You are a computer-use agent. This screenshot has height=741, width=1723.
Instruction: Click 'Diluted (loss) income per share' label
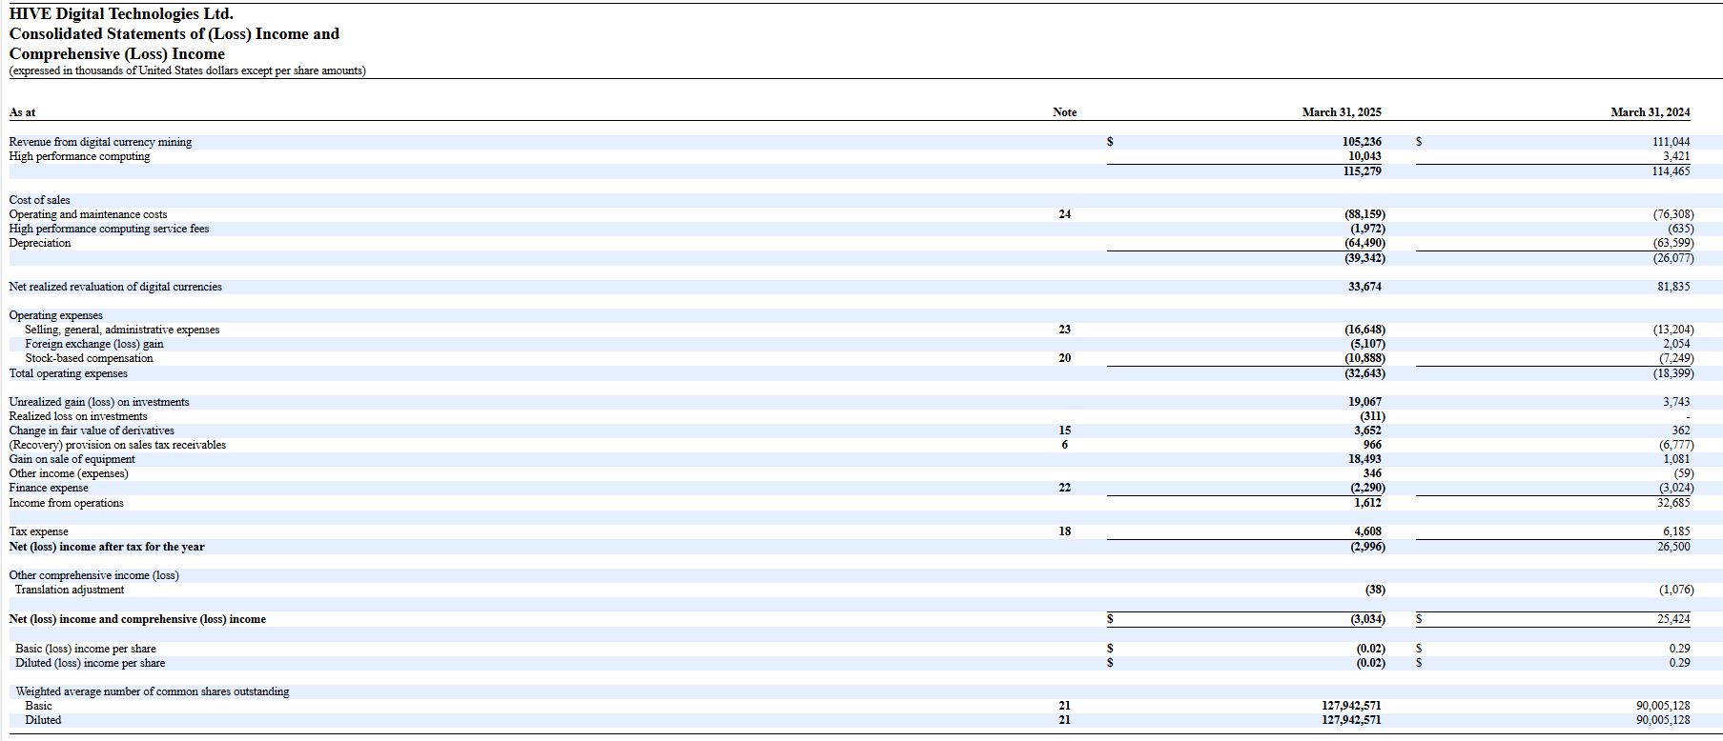pos(90,663)
